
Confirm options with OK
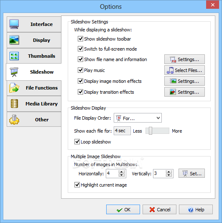click(123, 210)
